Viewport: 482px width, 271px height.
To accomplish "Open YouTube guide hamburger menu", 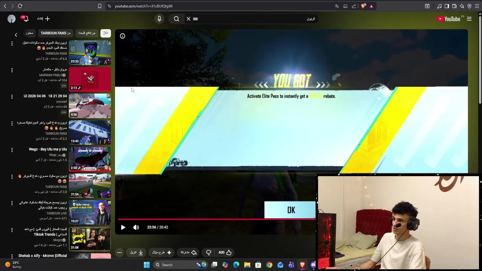I will pos(469,19).
